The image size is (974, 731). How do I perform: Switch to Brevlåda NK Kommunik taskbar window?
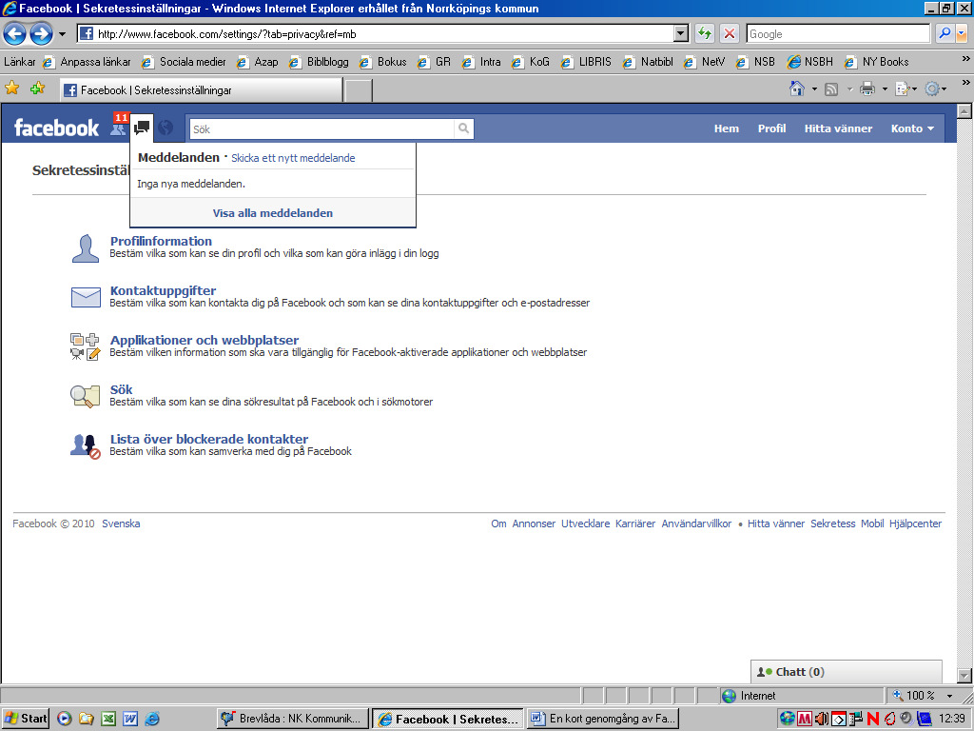click(x=293, y=719)
